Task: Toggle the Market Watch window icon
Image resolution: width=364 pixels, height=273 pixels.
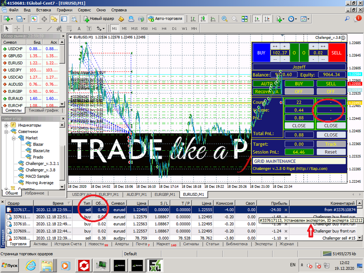Action: tap(34, 19)
